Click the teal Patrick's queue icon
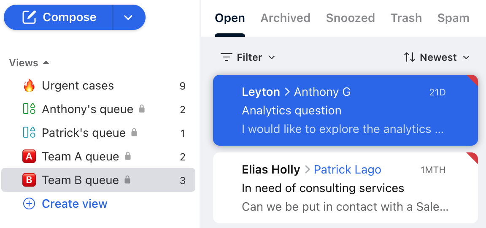486x228 pixels. 29,133
